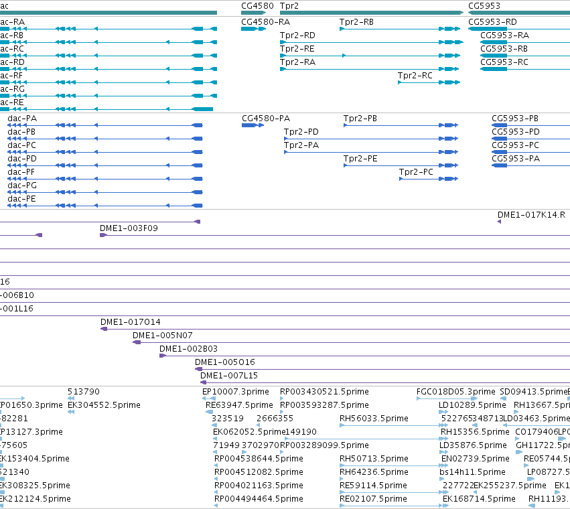Click the Tpr2-RE transcript label
The width and height of the screenshot is (570, 509).
click(x=297, y=49)
